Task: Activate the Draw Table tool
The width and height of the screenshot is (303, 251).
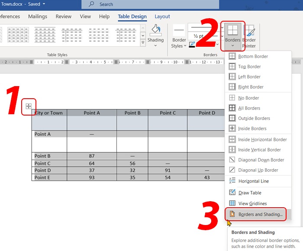Action: click(258, 193)
